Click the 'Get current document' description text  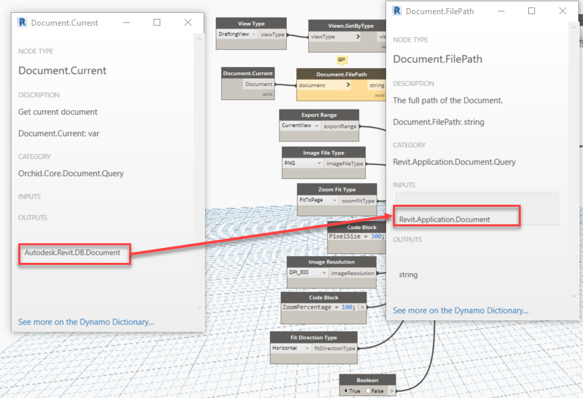point(57,112)
